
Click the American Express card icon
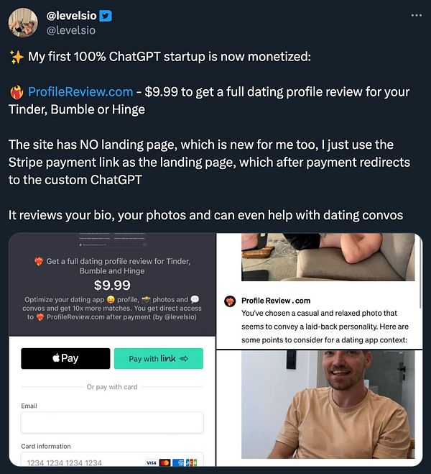(x=178, y=462)
